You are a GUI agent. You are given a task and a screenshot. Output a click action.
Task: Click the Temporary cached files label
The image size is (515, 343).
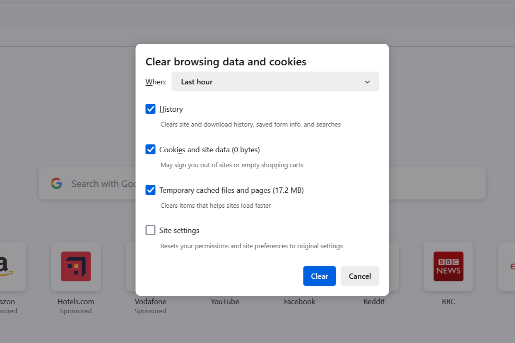tap(231, 190)
